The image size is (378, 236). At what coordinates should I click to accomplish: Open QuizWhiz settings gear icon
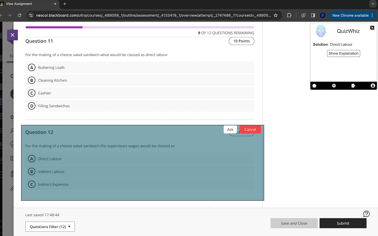click(x=334, y=86)
